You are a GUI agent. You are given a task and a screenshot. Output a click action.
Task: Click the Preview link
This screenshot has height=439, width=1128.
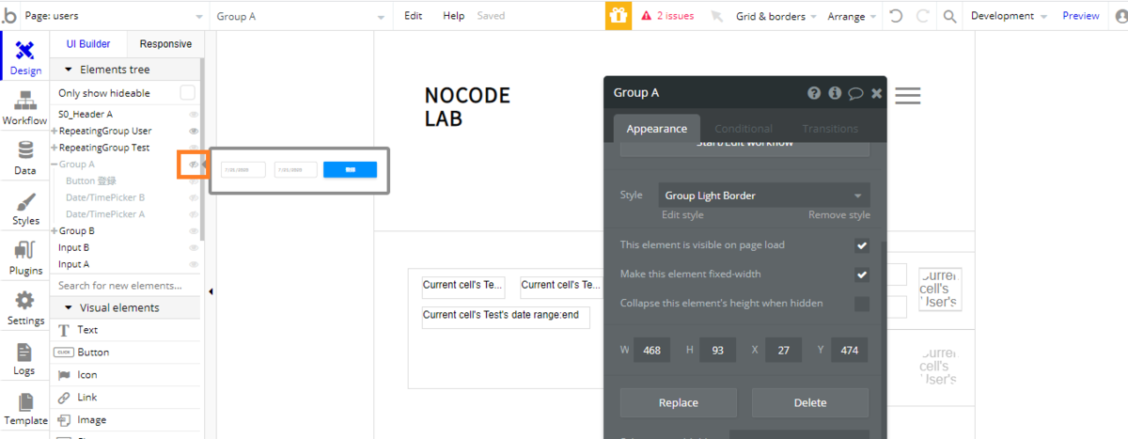tap(1081, 16)
